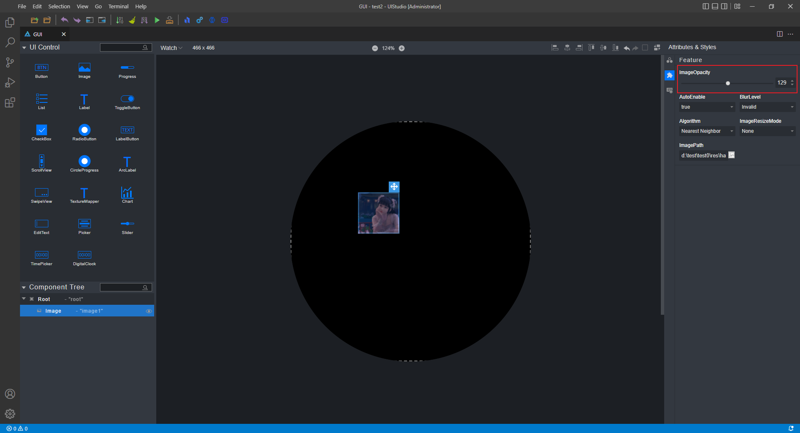Image resolution: width=800 pixels, height=433 pixels.
Task: Select the CheckBox control
Action: (x=41, y=132)
